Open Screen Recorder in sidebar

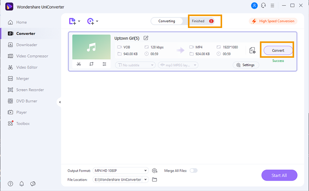pos(31,90)
